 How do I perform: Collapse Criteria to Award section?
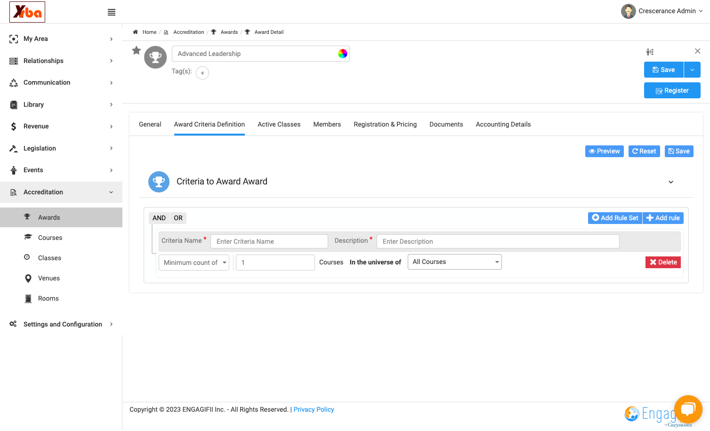671,182
